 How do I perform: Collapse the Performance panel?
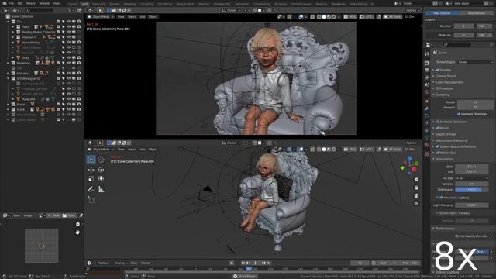tap(445, 228)
